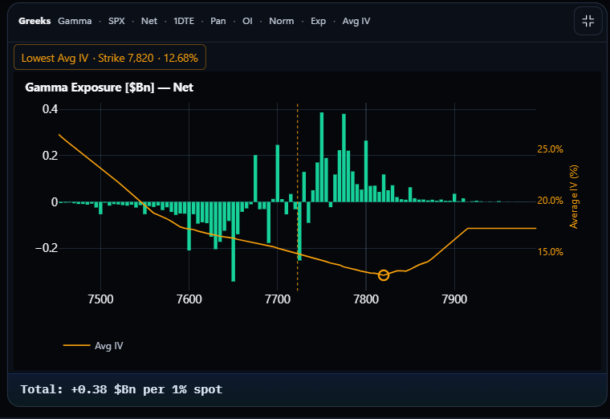610x419 pixels.
Task: Click the Gamma Exposure chart title
Action: tap(109, 87)
